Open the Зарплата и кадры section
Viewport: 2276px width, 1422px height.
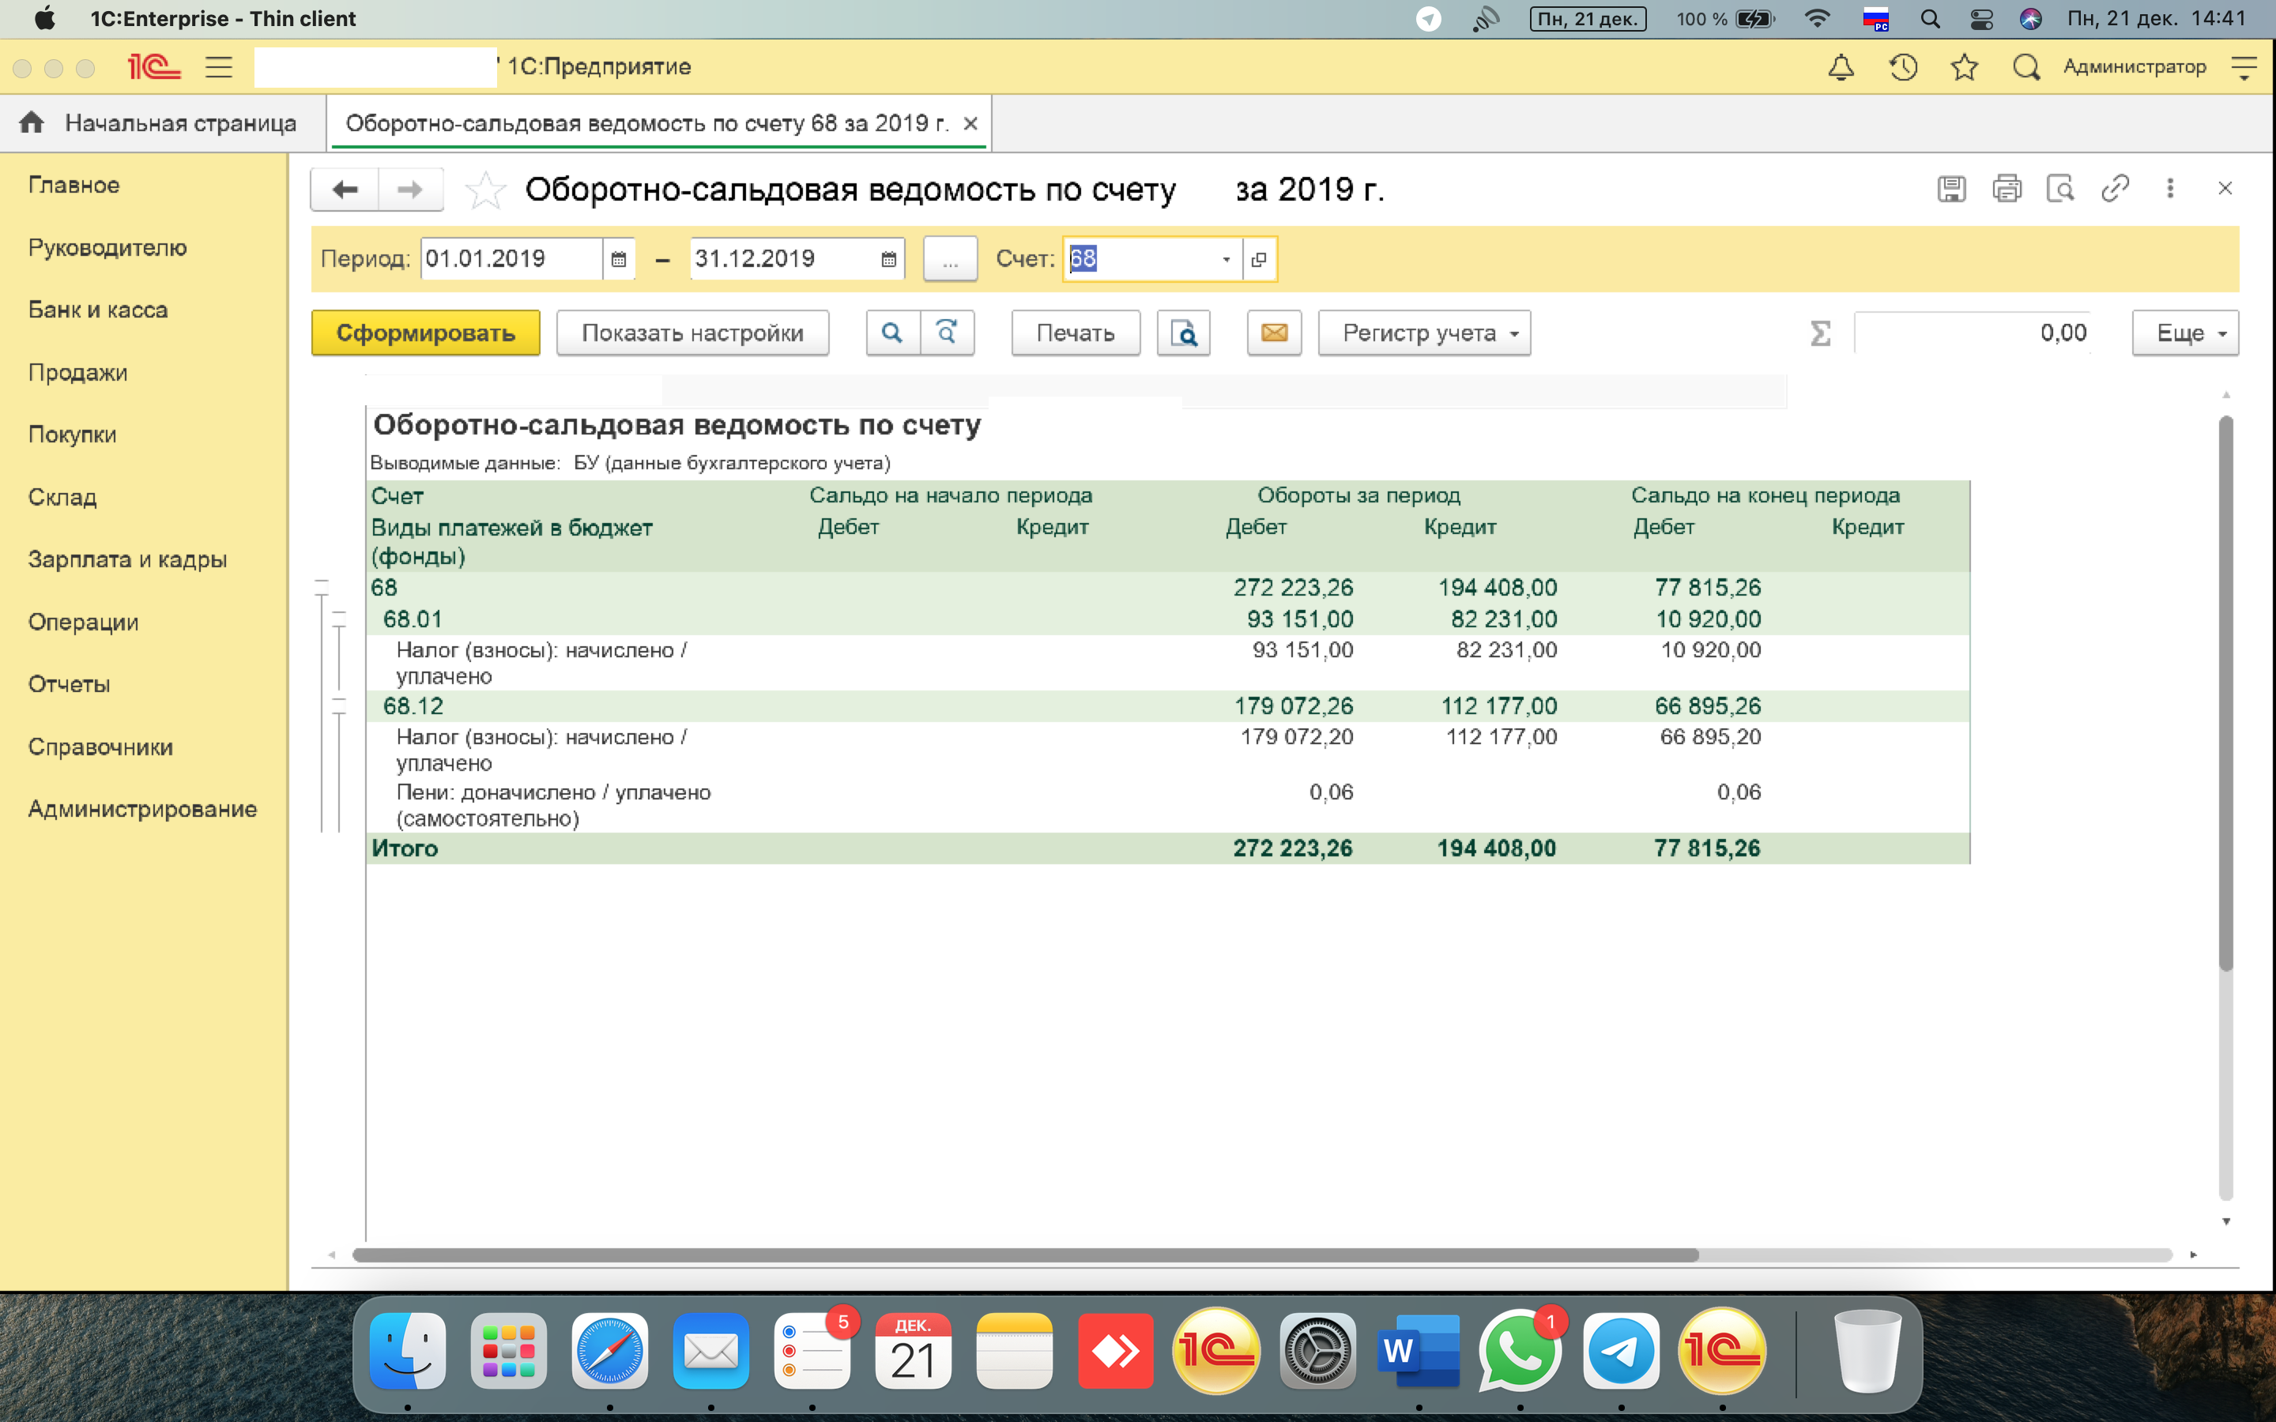pyautogui.click(x=128, y=559)
